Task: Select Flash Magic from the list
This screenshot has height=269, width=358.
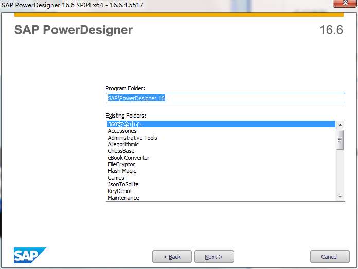Action: [x=122, y=171]
